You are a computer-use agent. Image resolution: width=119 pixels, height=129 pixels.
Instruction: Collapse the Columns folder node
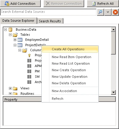20,50
